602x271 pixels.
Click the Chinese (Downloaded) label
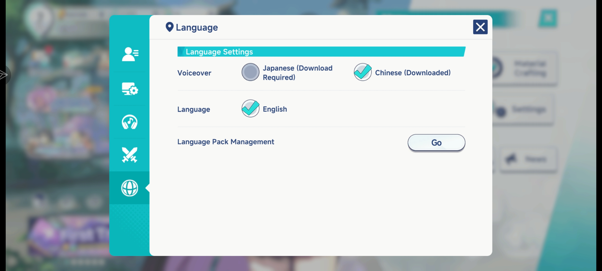[x=413, y=73]
